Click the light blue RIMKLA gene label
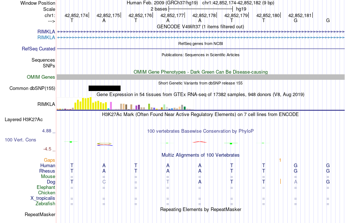The width and height of the screenshot is (345, 223). pyautogui.click(x=46, y=38)
